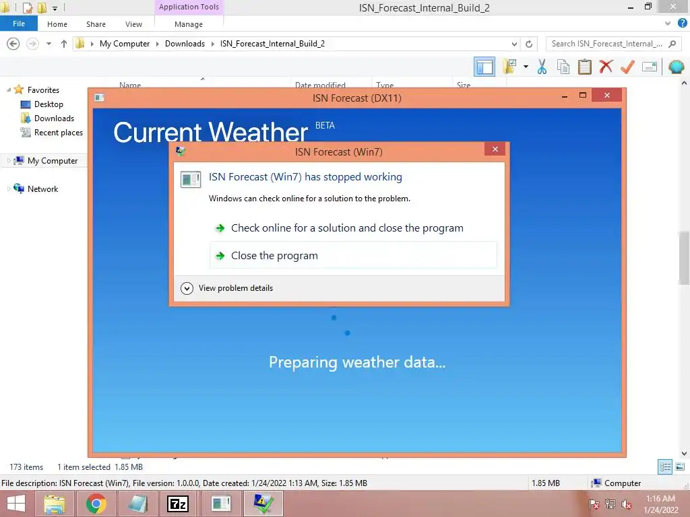Open dropdown arrow beside folder options icon
This screenshot has width=690, height=517.
tap(526, 67)
